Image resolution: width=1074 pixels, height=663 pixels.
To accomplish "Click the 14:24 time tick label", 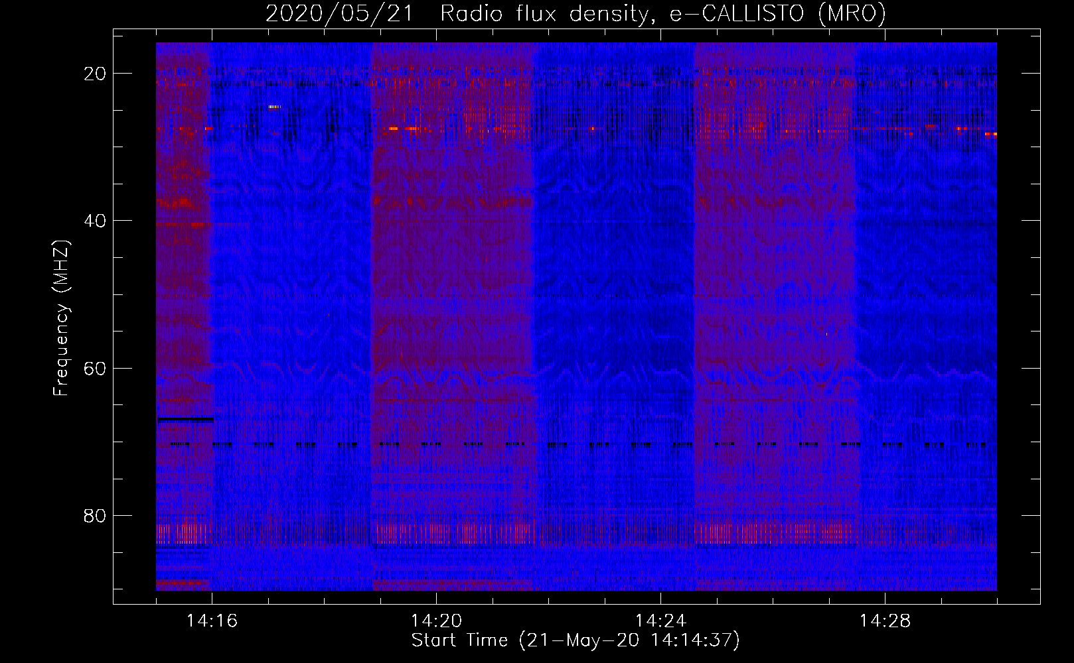I will [x=660, y=621].
